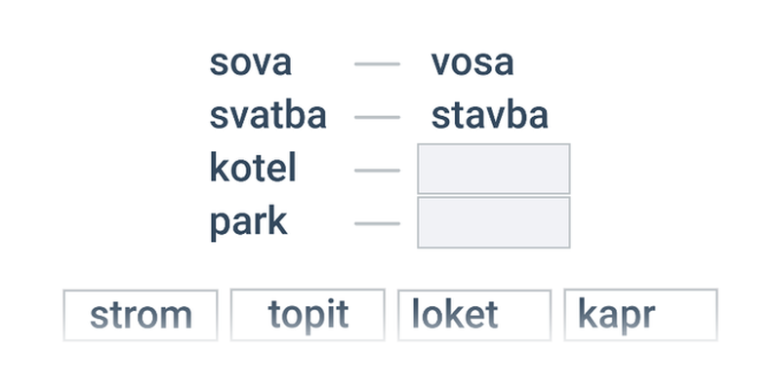Click the example word 'stavba'

[x=490, y=115]
